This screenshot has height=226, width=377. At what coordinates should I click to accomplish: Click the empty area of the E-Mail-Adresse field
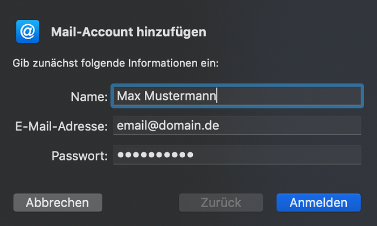[x=290, y=126]
